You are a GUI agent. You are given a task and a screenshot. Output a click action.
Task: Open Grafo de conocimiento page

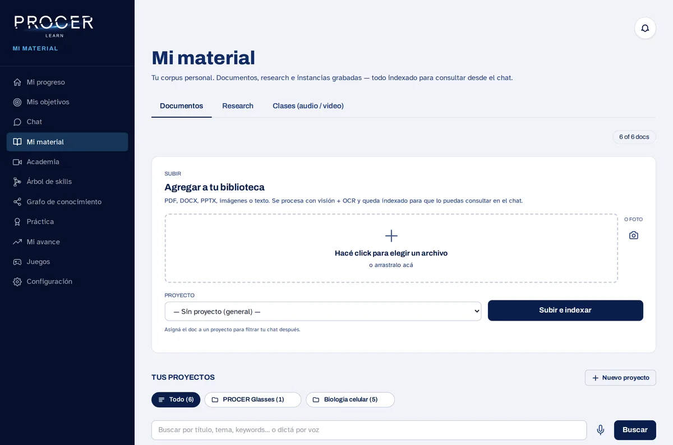pyautogui.click(x=67, y=202)
